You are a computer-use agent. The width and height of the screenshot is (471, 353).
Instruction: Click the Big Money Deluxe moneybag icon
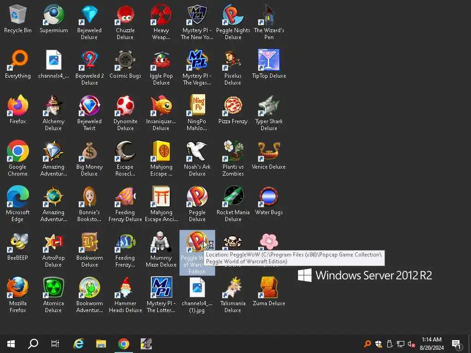[90, 151]
